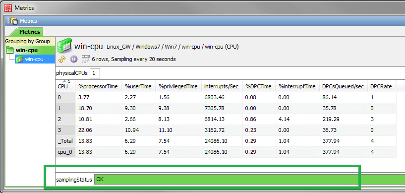
Task: Click the large green win-cpu dataview icon
Action: tap(64, 46)
